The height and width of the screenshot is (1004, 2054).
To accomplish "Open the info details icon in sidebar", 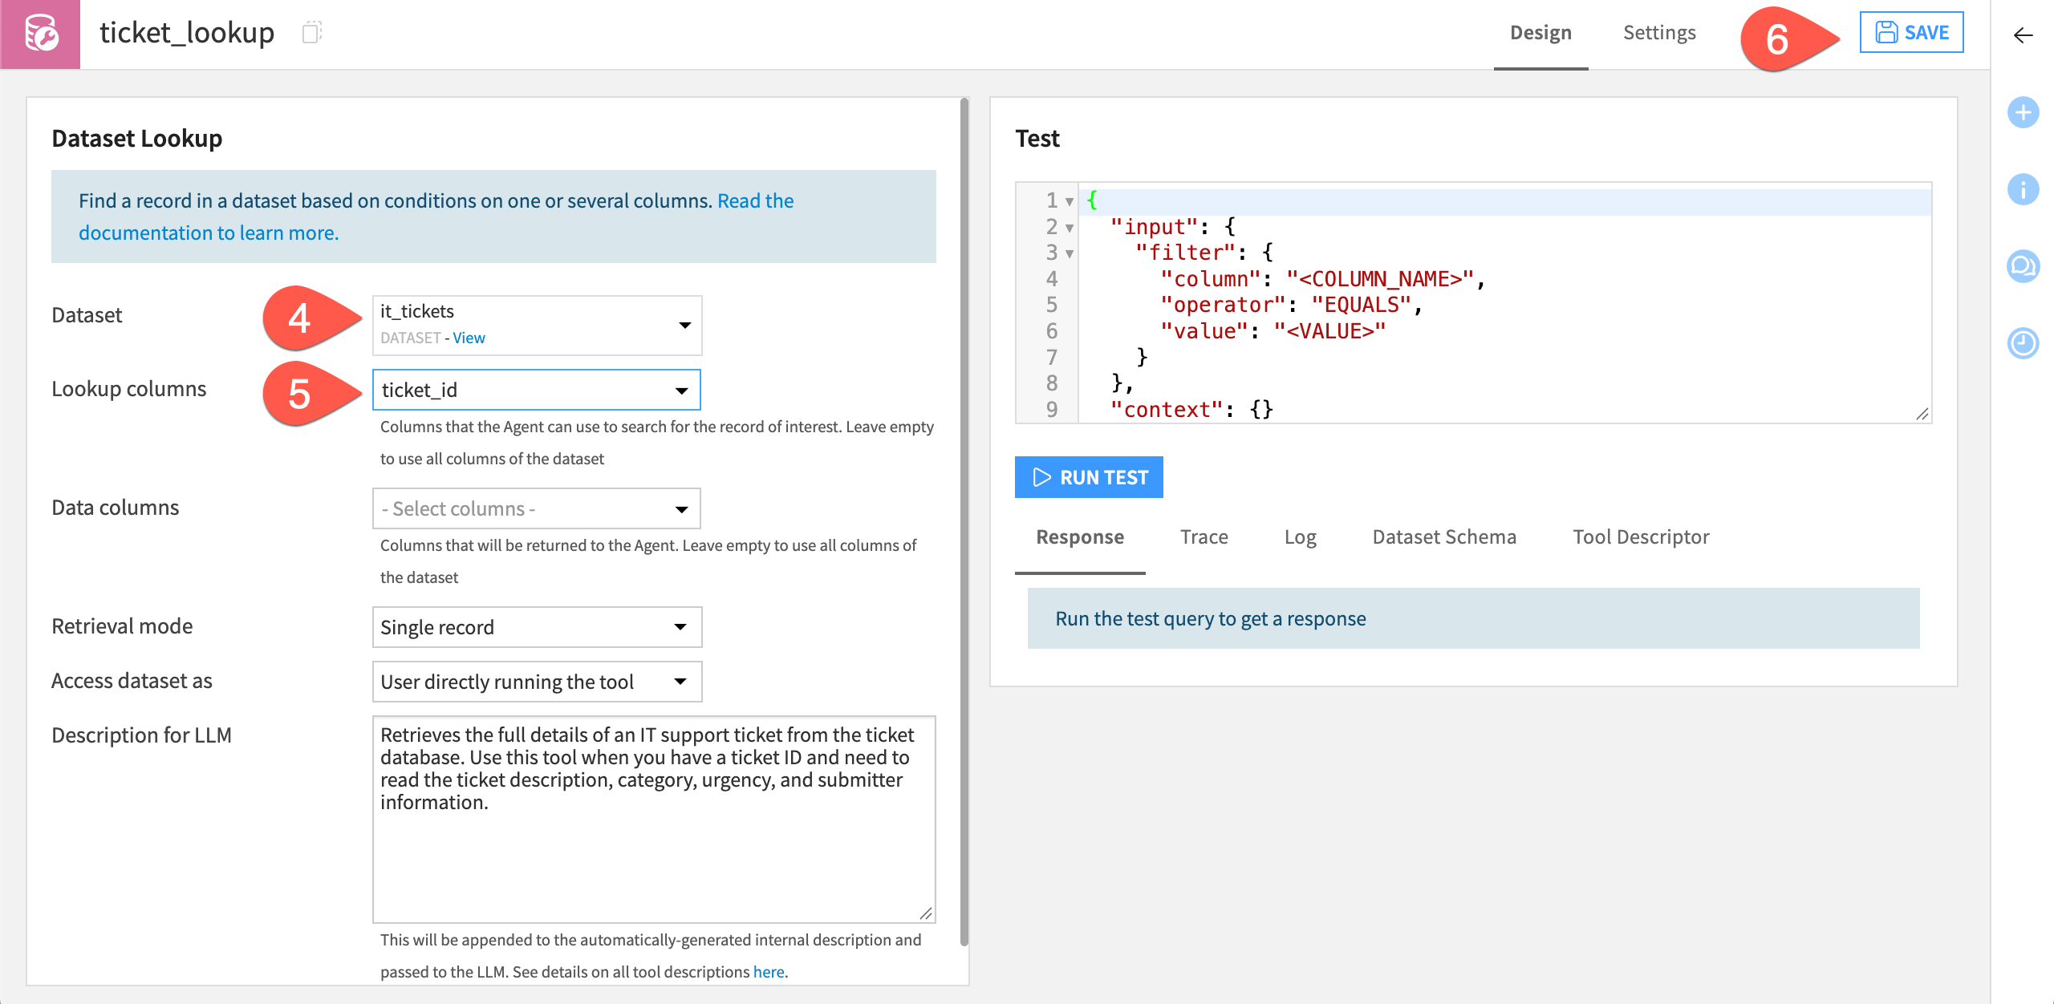I will 2023,189.
